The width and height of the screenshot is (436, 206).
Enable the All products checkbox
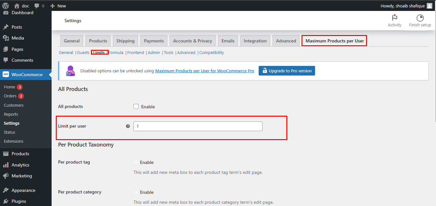(x=136, y=106)
